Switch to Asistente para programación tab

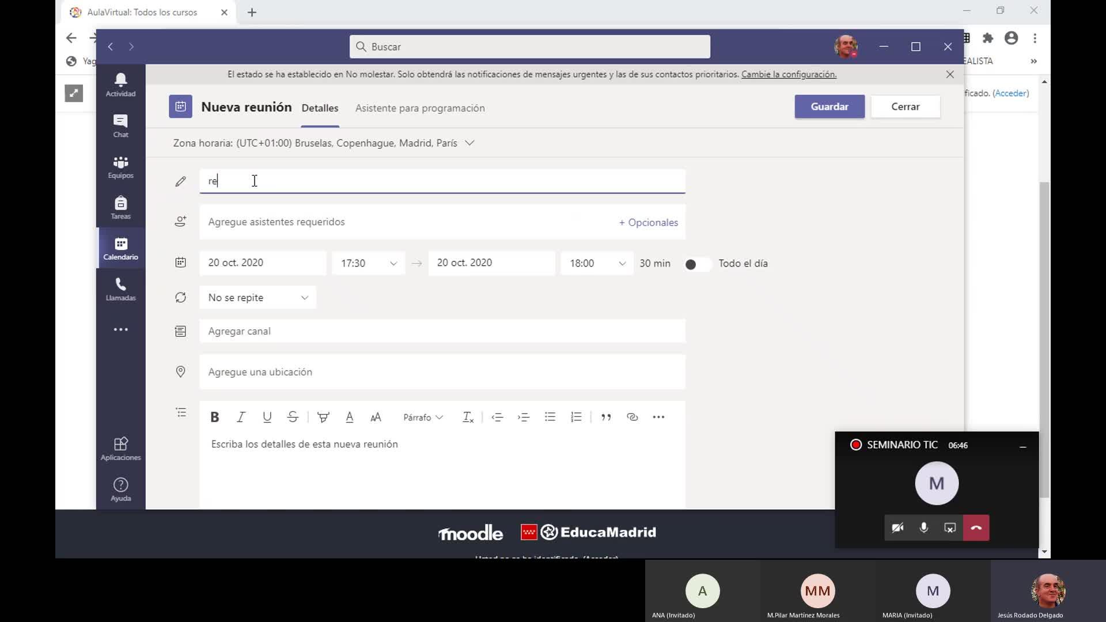(419, 108)
